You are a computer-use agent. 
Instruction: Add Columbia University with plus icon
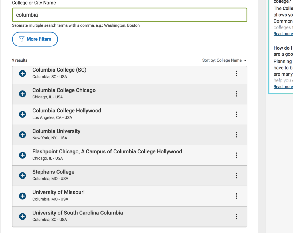click(23, 135)
